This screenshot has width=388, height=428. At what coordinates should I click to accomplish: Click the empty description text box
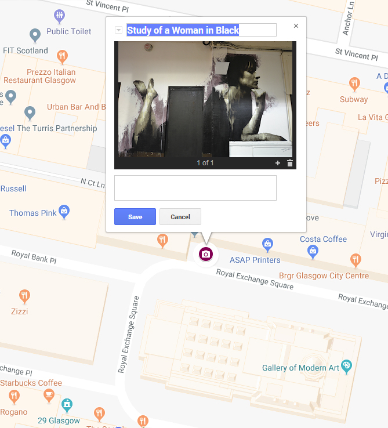tap(195, 188)
